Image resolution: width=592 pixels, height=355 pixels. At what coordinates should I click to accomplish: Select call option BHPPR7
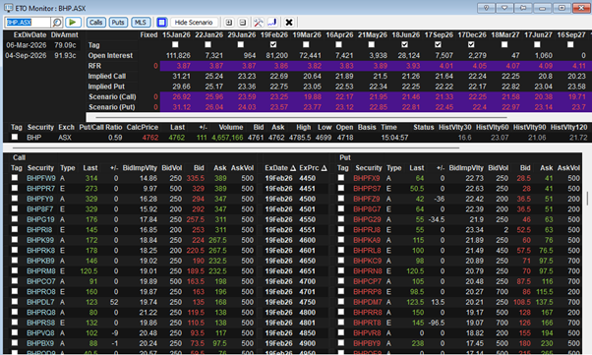pyautogui.click(x=40, y=189)
